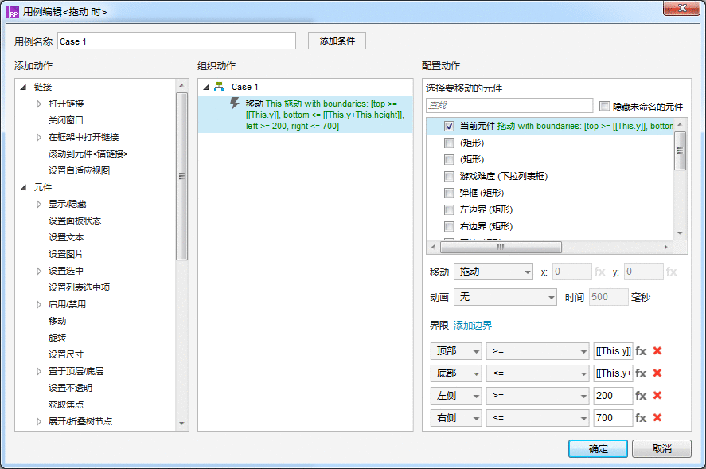Expand the 打开链接 node
The width and height of the screenshot is (706, 469).
click(x=39, y=104)
